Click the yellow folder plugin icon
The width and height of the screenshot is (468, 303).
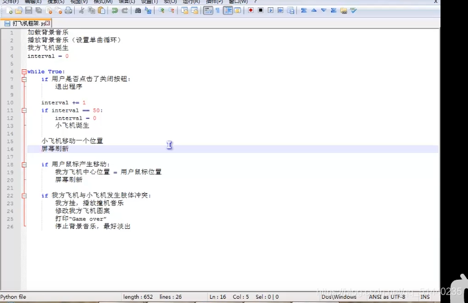point(344,11)
